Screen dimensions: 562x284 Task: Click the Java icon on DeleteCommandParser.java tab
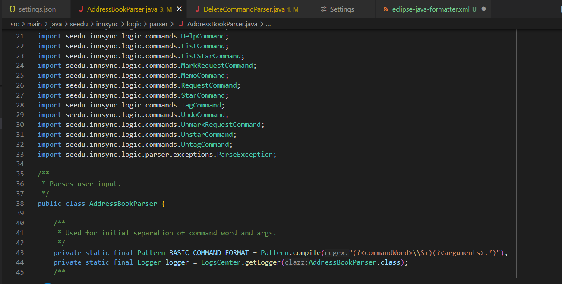197,9
